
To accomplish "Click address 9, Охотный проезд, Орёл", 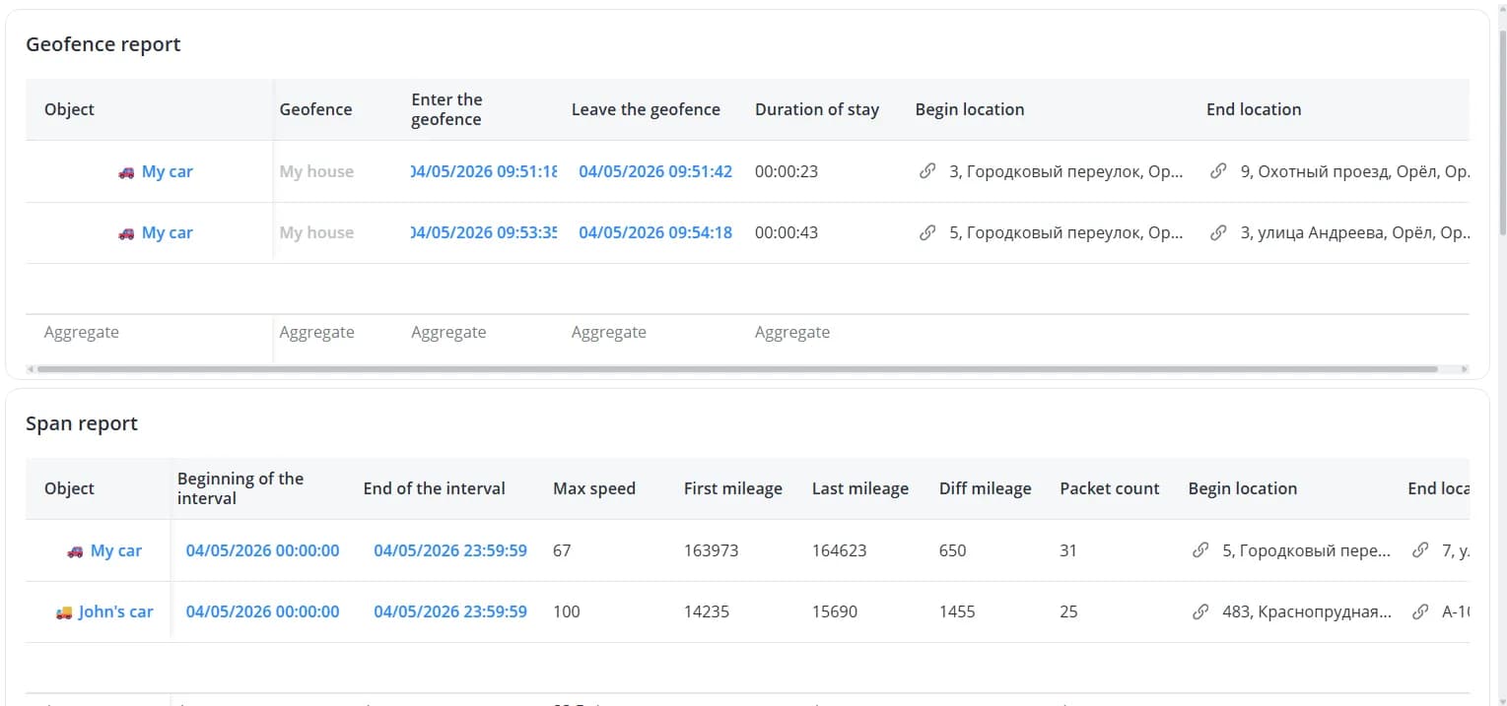I will 1355,171.
